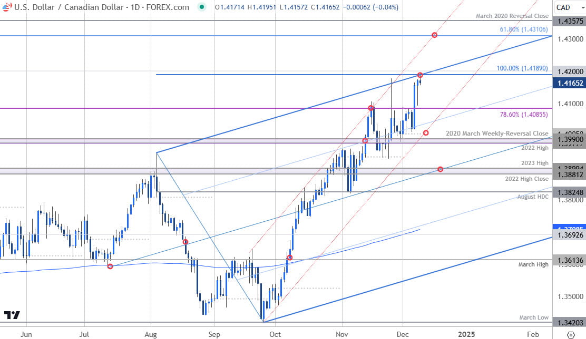The height and width of the screenshot is (339, 586).
Task: Toggle the change readout −0.00062 (−0.04%)
Action: 371,8
